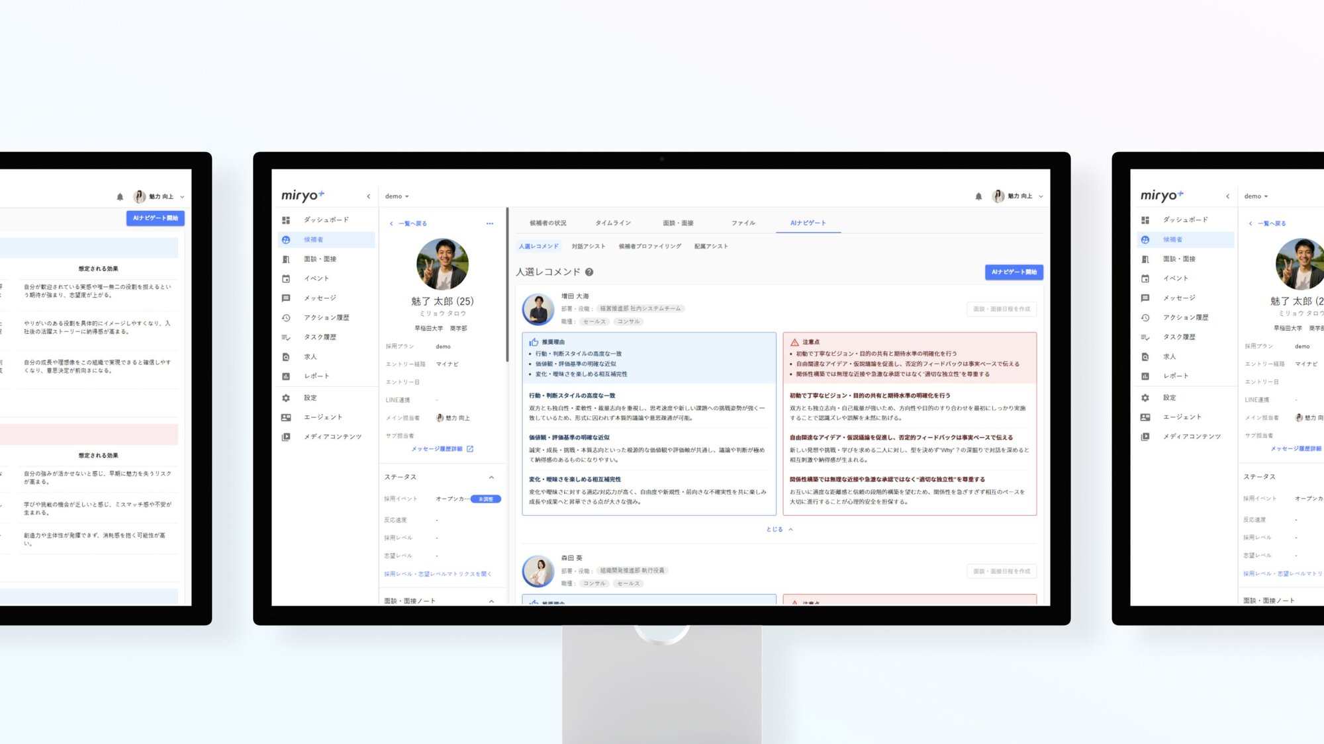Open the メッセージ chat icon in center sidebar

click(x=286, y=298)
